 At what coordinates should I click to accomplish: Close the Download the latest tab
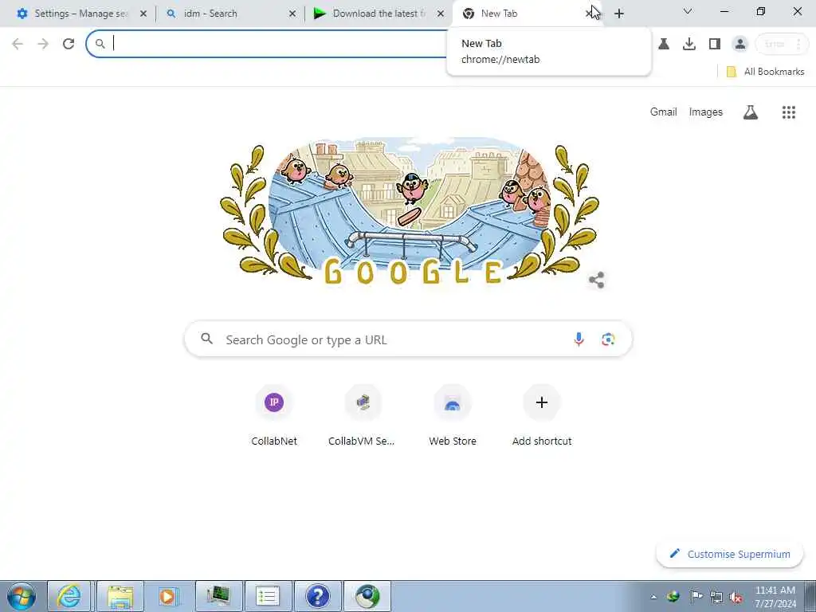point(441,14)
